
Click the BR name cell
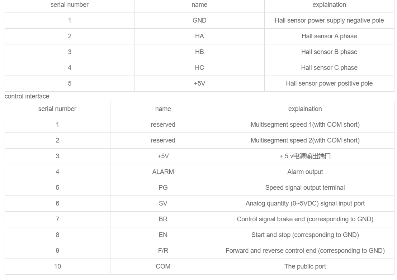point(163,219)
